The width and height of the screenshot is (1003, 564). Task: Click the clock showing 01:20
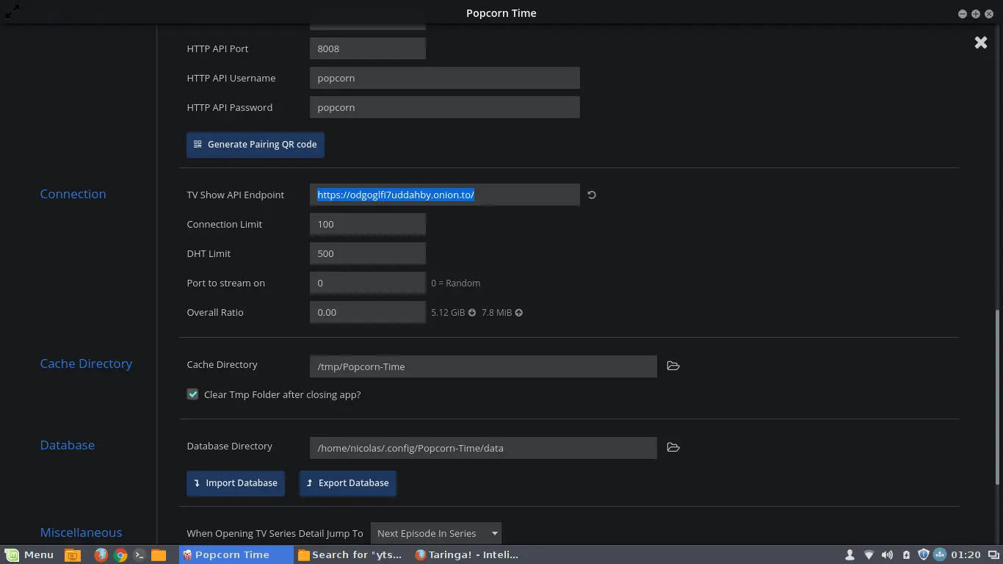click(x=966, y=555)
